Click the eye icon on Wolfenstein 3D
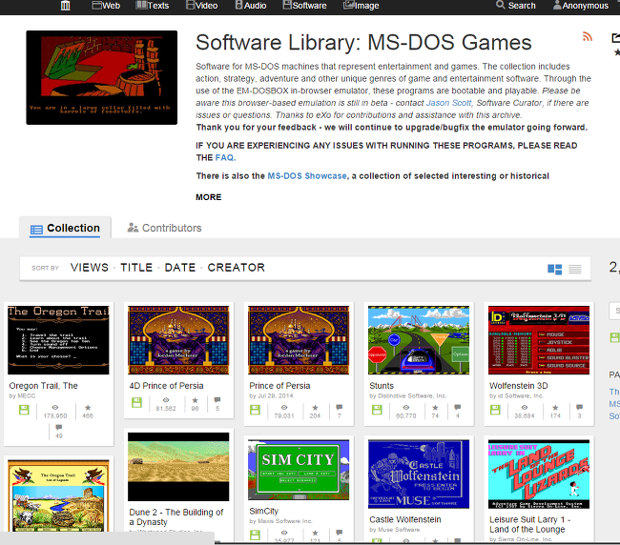Viewport: 620px width, 545px height. pos(525,407)
